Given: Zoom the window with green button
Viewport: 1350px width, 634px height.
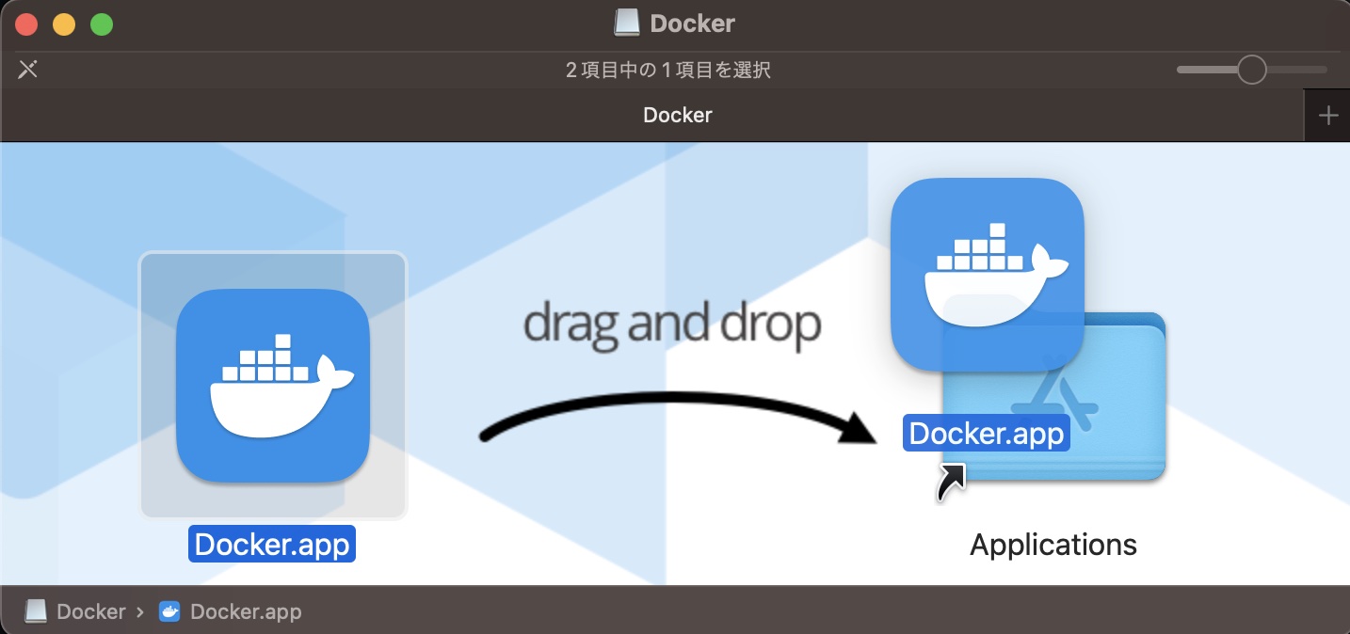Looking at the screenshot, I should [x=102, y=24].
